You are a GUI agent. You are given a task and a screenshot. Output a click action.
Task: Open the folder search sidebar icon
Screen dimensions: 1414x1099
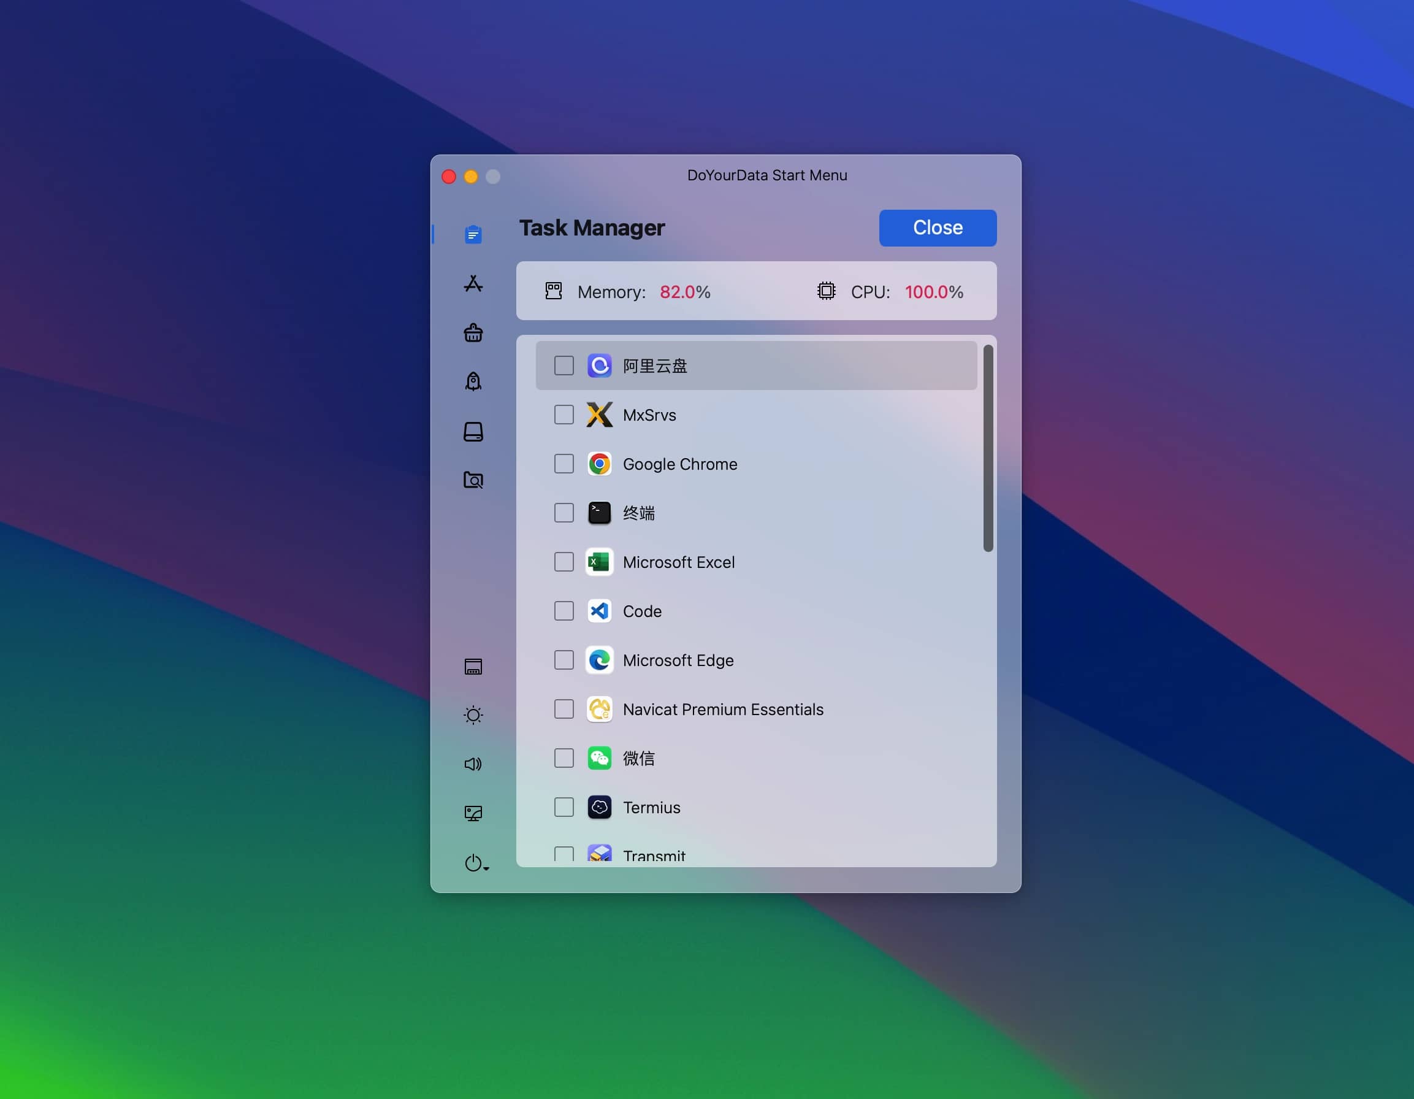473,480
